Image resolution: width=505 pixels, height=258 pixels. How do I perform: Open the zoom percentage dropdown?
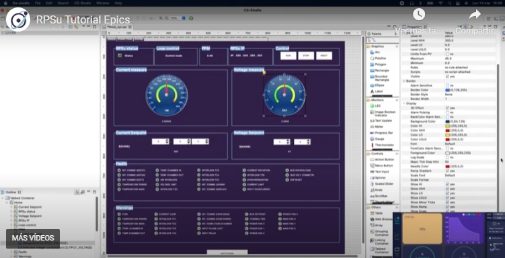point(184,18)
